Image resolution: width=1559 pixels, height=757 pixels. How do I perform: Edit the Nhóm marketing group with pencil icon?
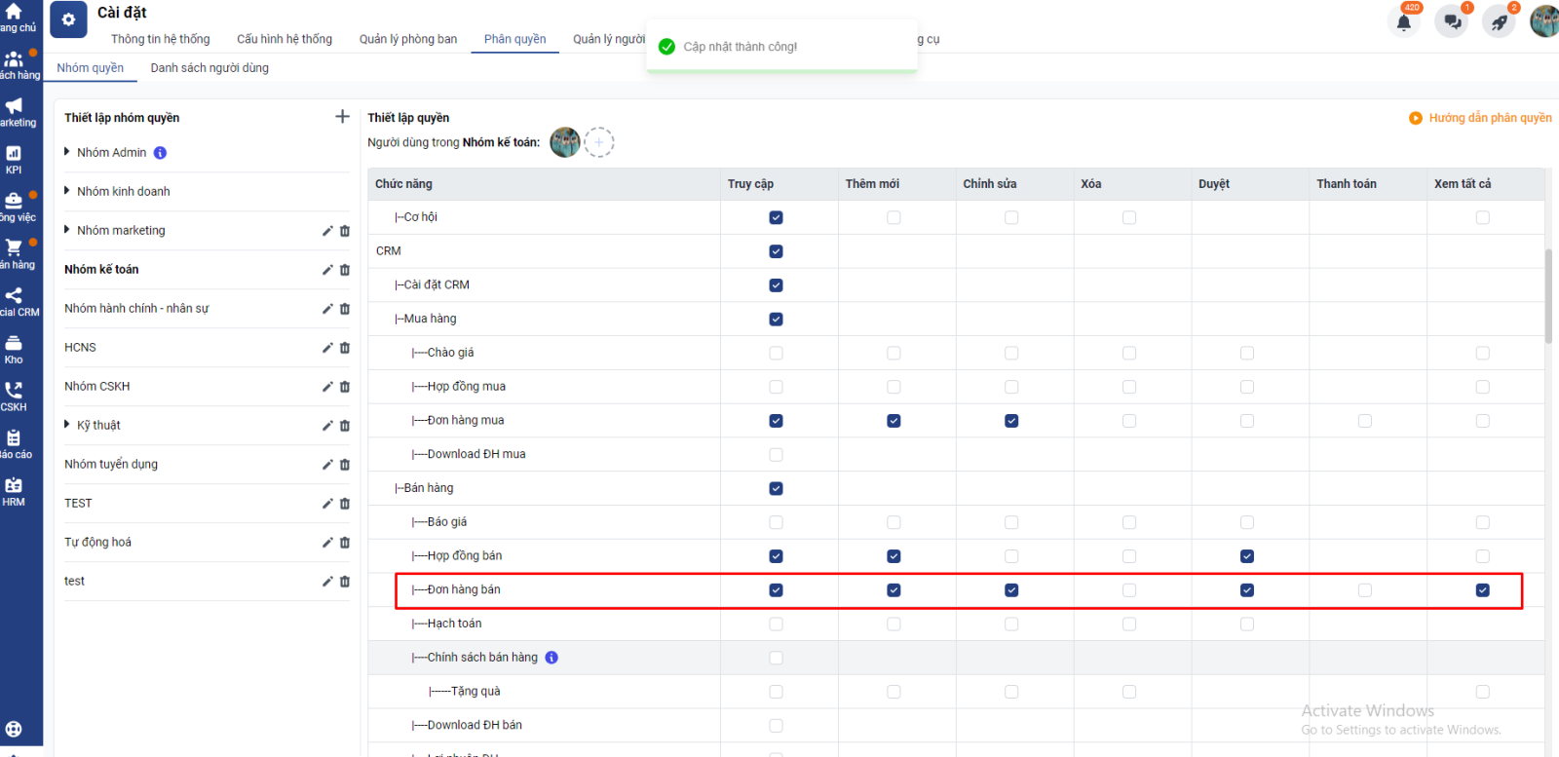click(x=327, y=231)
